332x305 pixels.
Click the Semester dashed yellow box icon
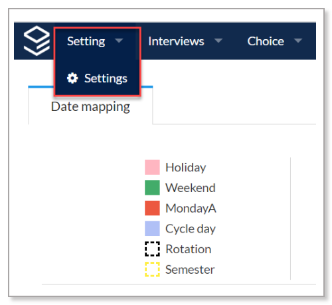[x=152, y=269]
